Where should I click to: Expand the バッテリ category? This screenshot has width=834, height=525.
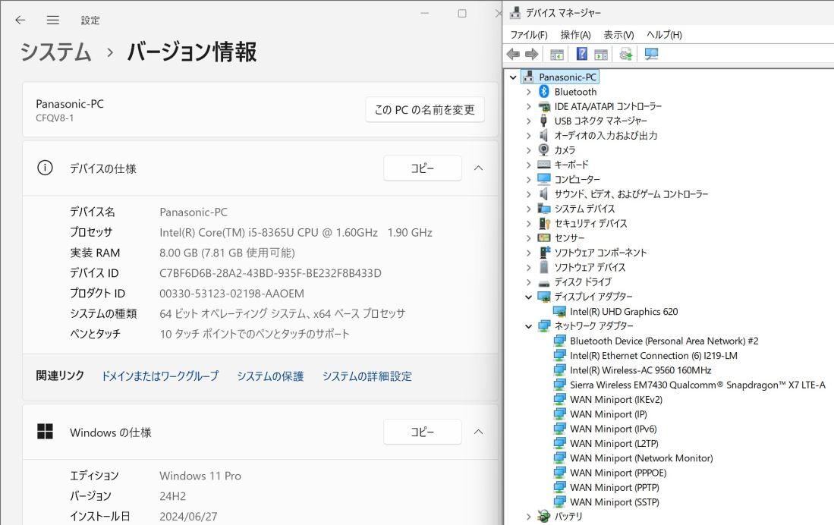point(529,515)
